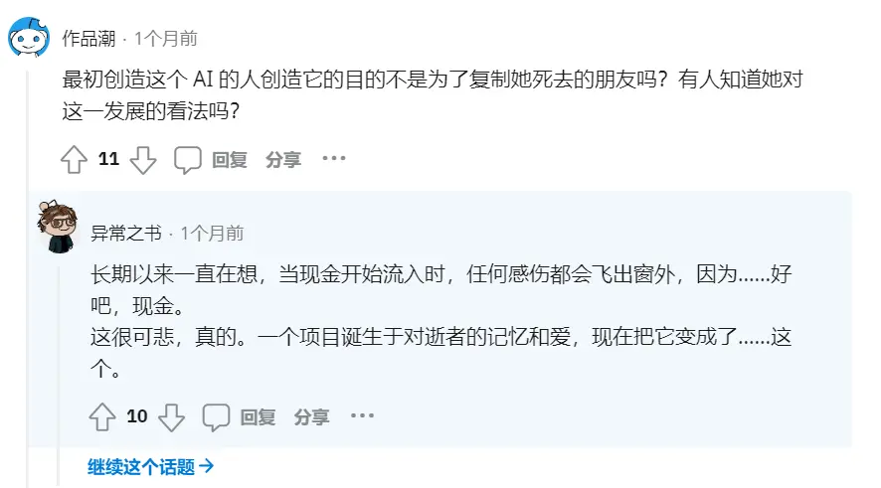Click the 1个月前 timestamp on 作品潮 comment

click(165, 39)
